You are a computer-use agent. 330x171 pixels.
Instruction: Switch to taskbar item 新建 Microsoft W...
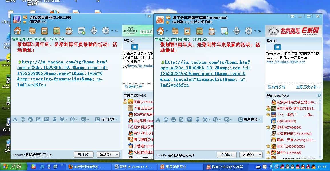[134, 167]
